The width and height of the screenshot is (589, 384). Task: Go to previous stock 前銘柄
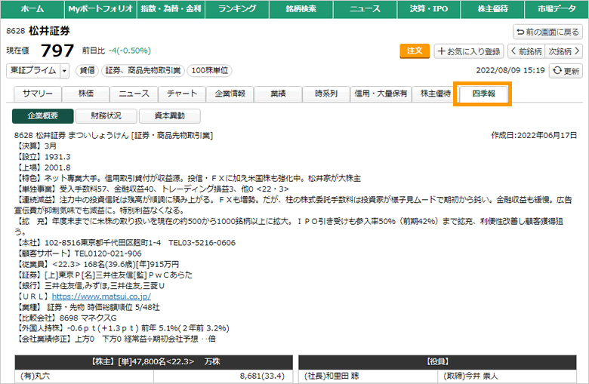[x=526, y=51]
